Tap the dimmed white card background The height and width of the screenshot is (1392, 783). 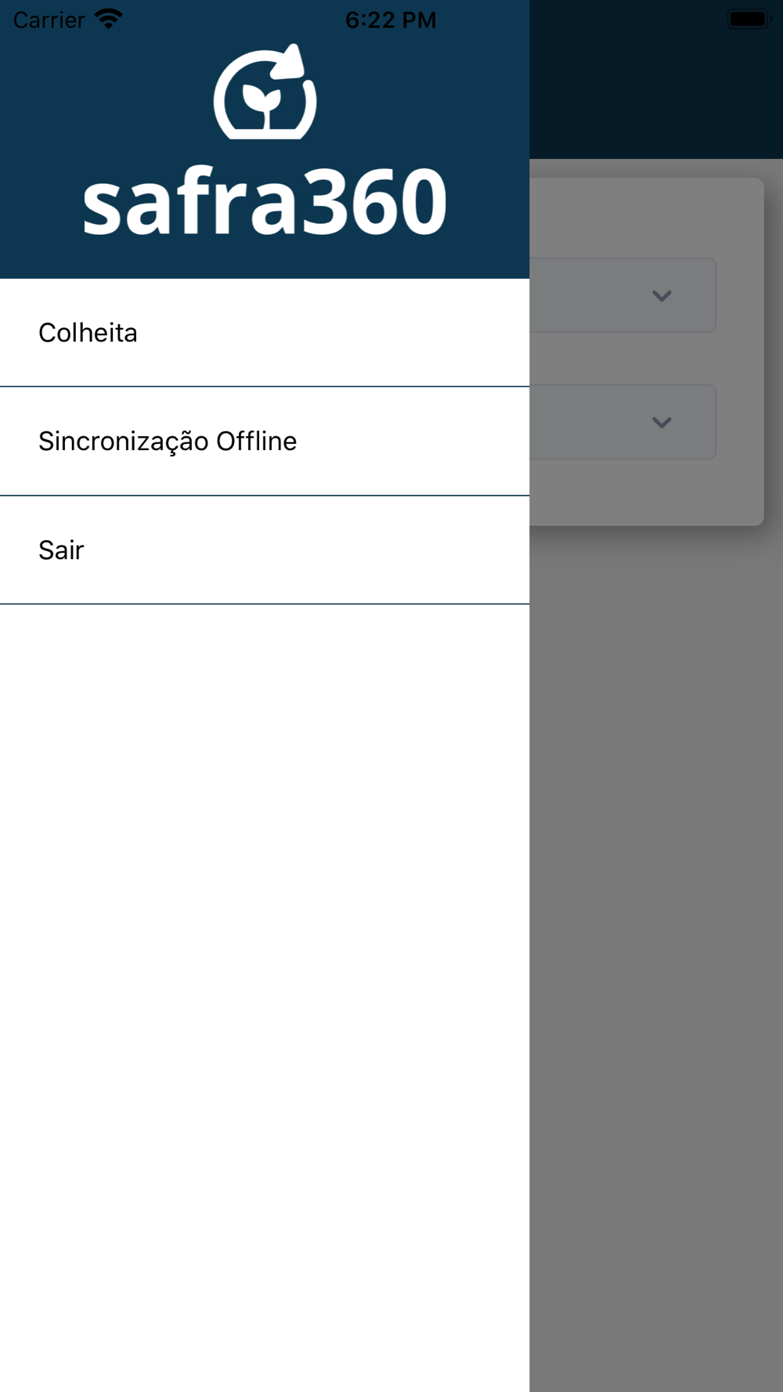[x=646, y=493]
